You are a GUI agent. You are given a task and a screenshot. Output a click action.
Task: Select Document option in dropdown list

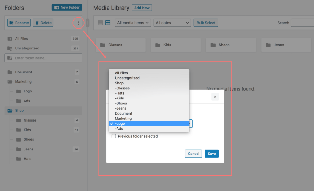124,113
